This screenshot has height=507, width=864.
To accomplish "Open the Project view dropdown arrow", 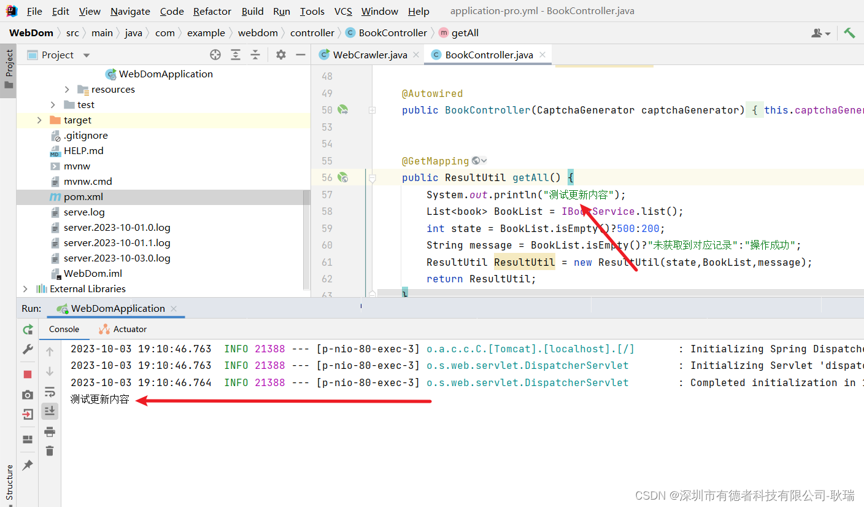I will (x=87, y=55).
